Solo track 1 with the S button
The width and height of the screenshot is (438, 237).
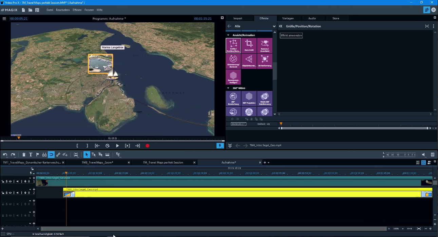click(6, 181)
